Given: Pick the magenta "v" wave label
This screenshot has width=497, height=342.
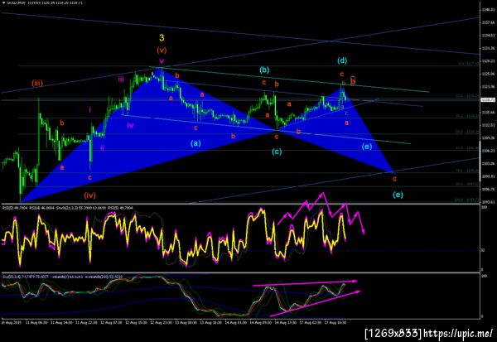Looking at the screenshot, I should (x=162, y=60).
